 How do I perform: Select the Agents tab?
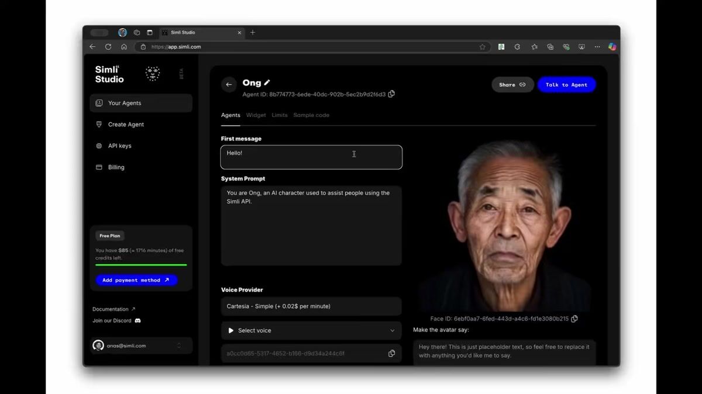[230, 115]
